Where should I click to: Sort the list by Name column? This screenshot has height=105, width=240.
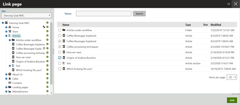(66, 25)
